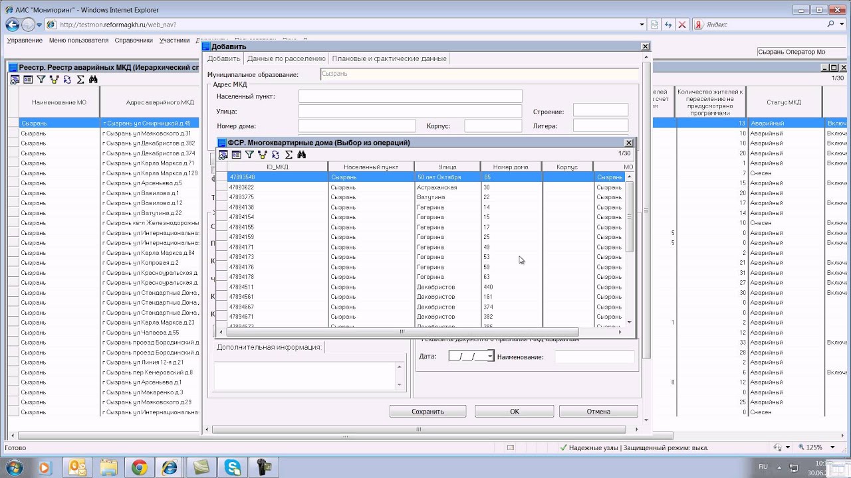Click the refresh icon in the ФСР dialog toolbar
The height and width of the screenshot is (478, 851).
[275, 154]
